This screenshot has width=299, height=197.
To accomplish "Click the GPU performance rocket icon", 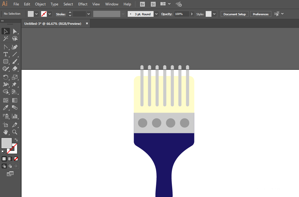I will [179, 4].
